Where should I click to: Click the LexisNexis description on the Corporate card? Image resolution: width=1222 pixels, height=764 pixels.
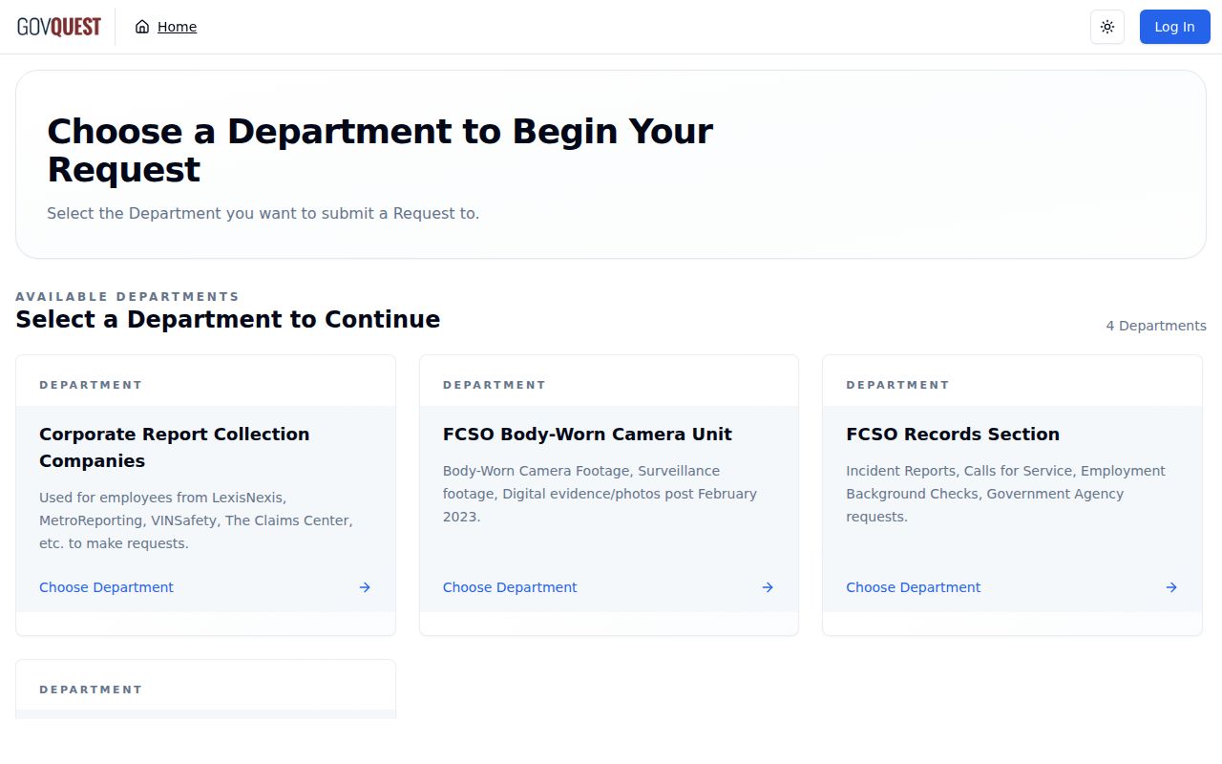(196, 520)
